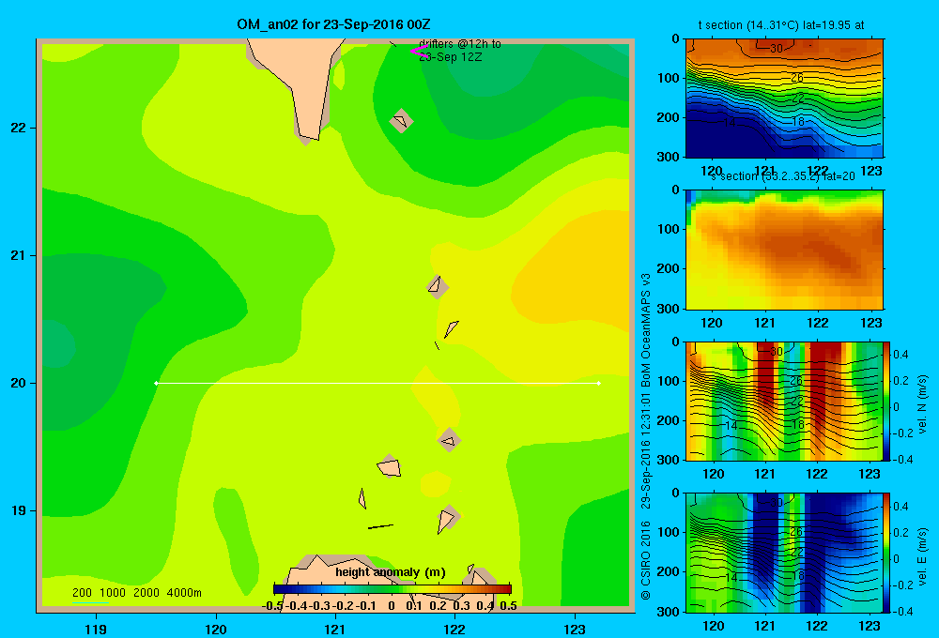Screen dimensions: 939x638
Task: Click longitude tick label 121 under the main map
Action: (x=335, y=629)
